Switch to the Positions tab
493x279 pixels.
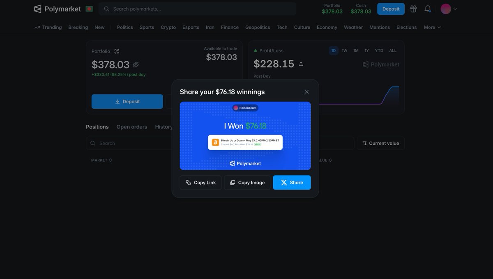[x=97, y=127]
